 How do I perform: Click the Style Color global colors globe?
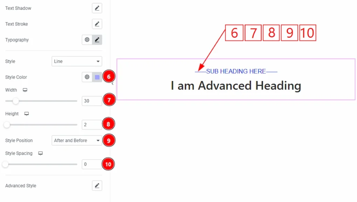(x=87, y=77)
